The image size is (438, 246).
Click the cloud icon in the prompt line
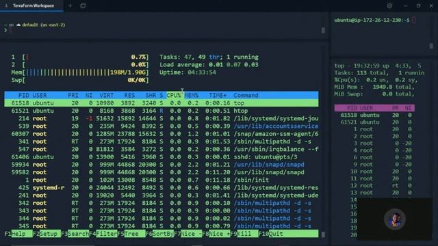click(18, 25)
